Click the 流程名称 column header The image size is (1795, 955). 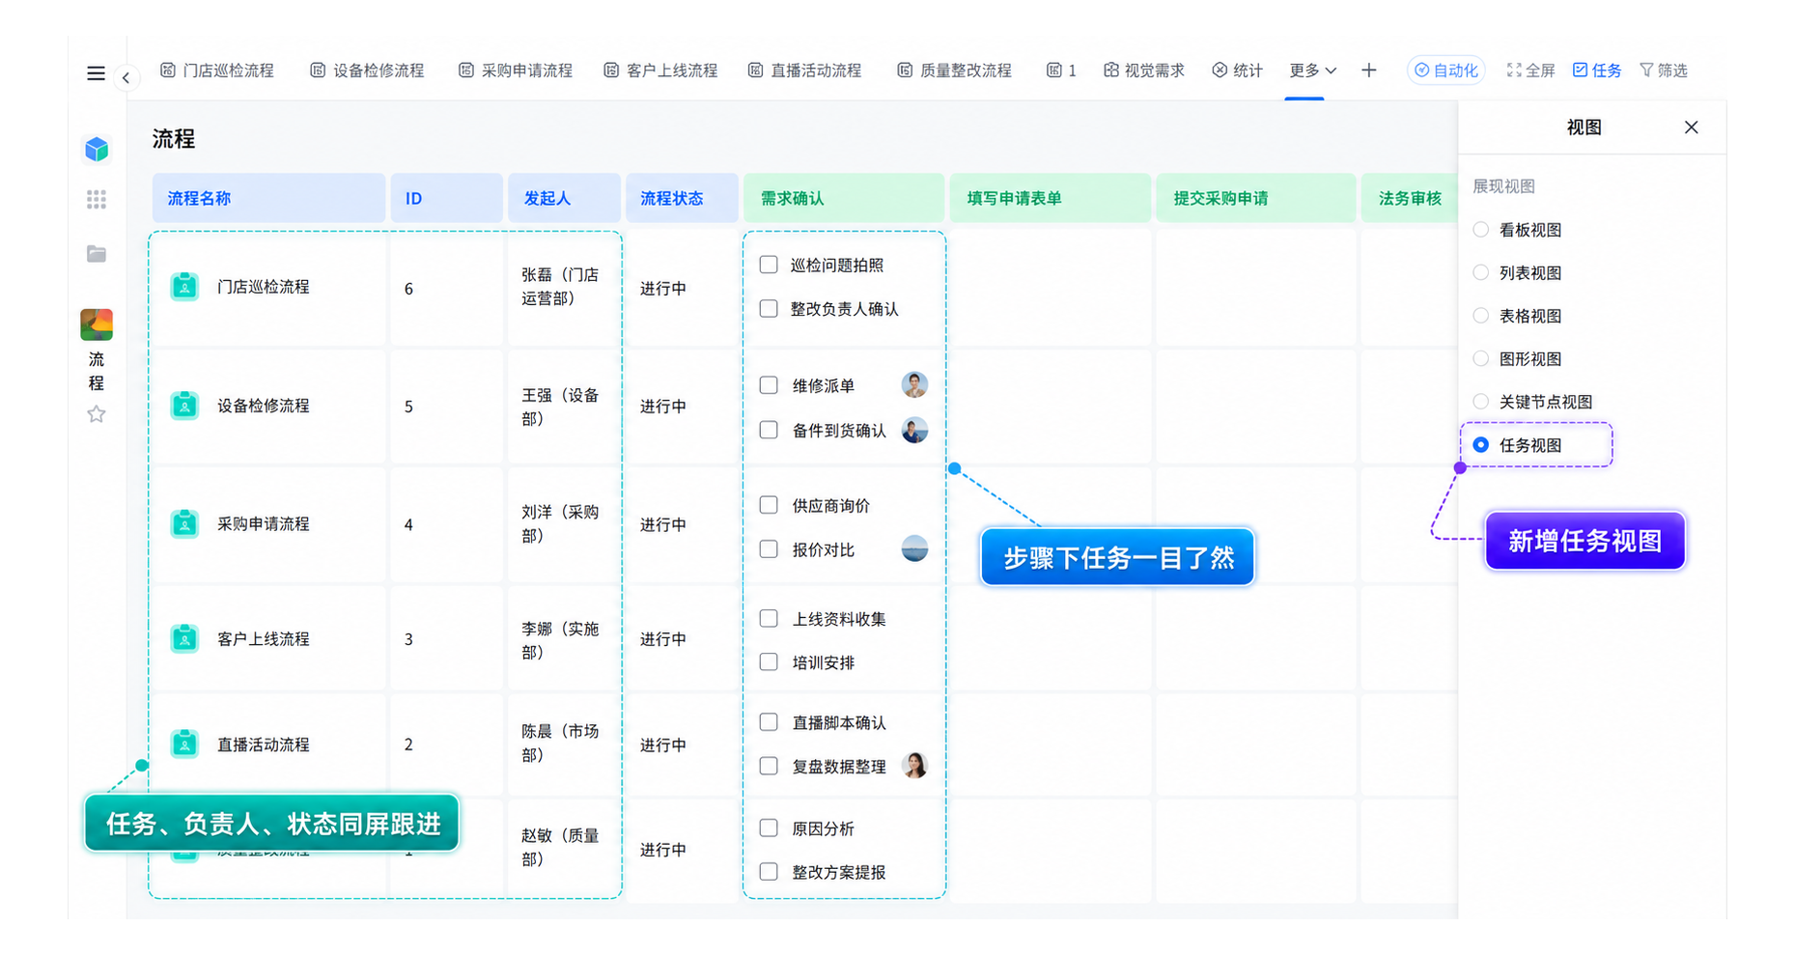(268, 198)
